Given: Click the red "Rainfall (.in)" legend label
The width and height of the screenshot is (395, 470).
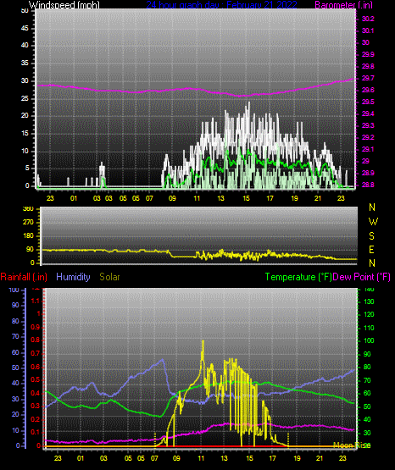Looking at the screenshot, I should click(x=24, y=277).
